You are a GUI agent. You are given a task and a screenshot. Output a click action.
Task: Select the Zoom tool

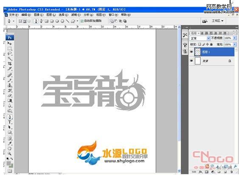pos(10,153)
